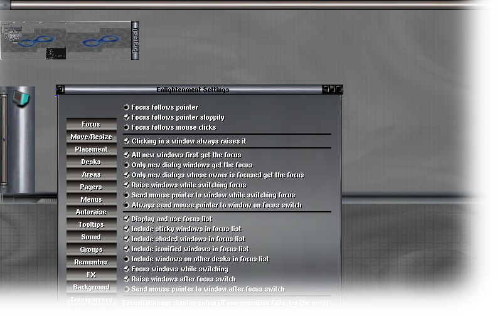This screenshot has height=329, width=502.
Task: Open the Remember settings tab
Action: (91, 262)
